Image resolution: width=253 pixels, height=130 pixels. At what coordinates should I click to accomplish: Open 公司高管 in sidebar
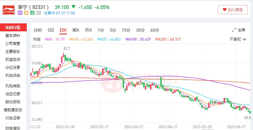[x=13, y=44]
